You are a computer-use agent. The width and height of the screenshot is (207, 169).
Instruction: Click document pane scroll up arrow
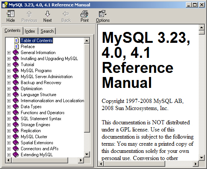click(201, 27)
